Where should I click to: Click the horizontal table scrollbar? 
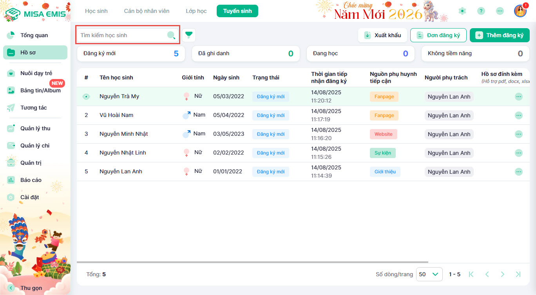pyautogui.click(x=252, y=262)
